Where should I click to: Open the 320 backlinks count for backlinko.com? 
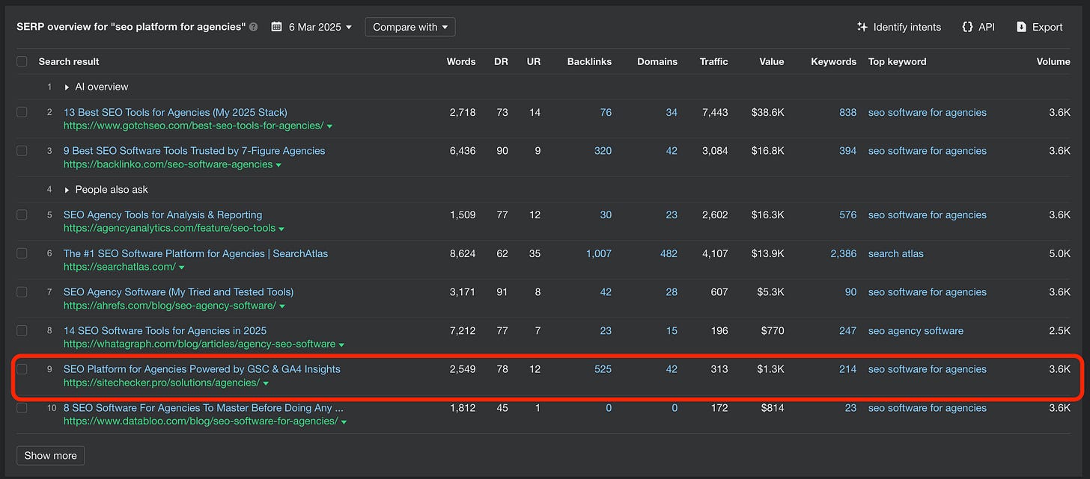click(x=603, y=151)
